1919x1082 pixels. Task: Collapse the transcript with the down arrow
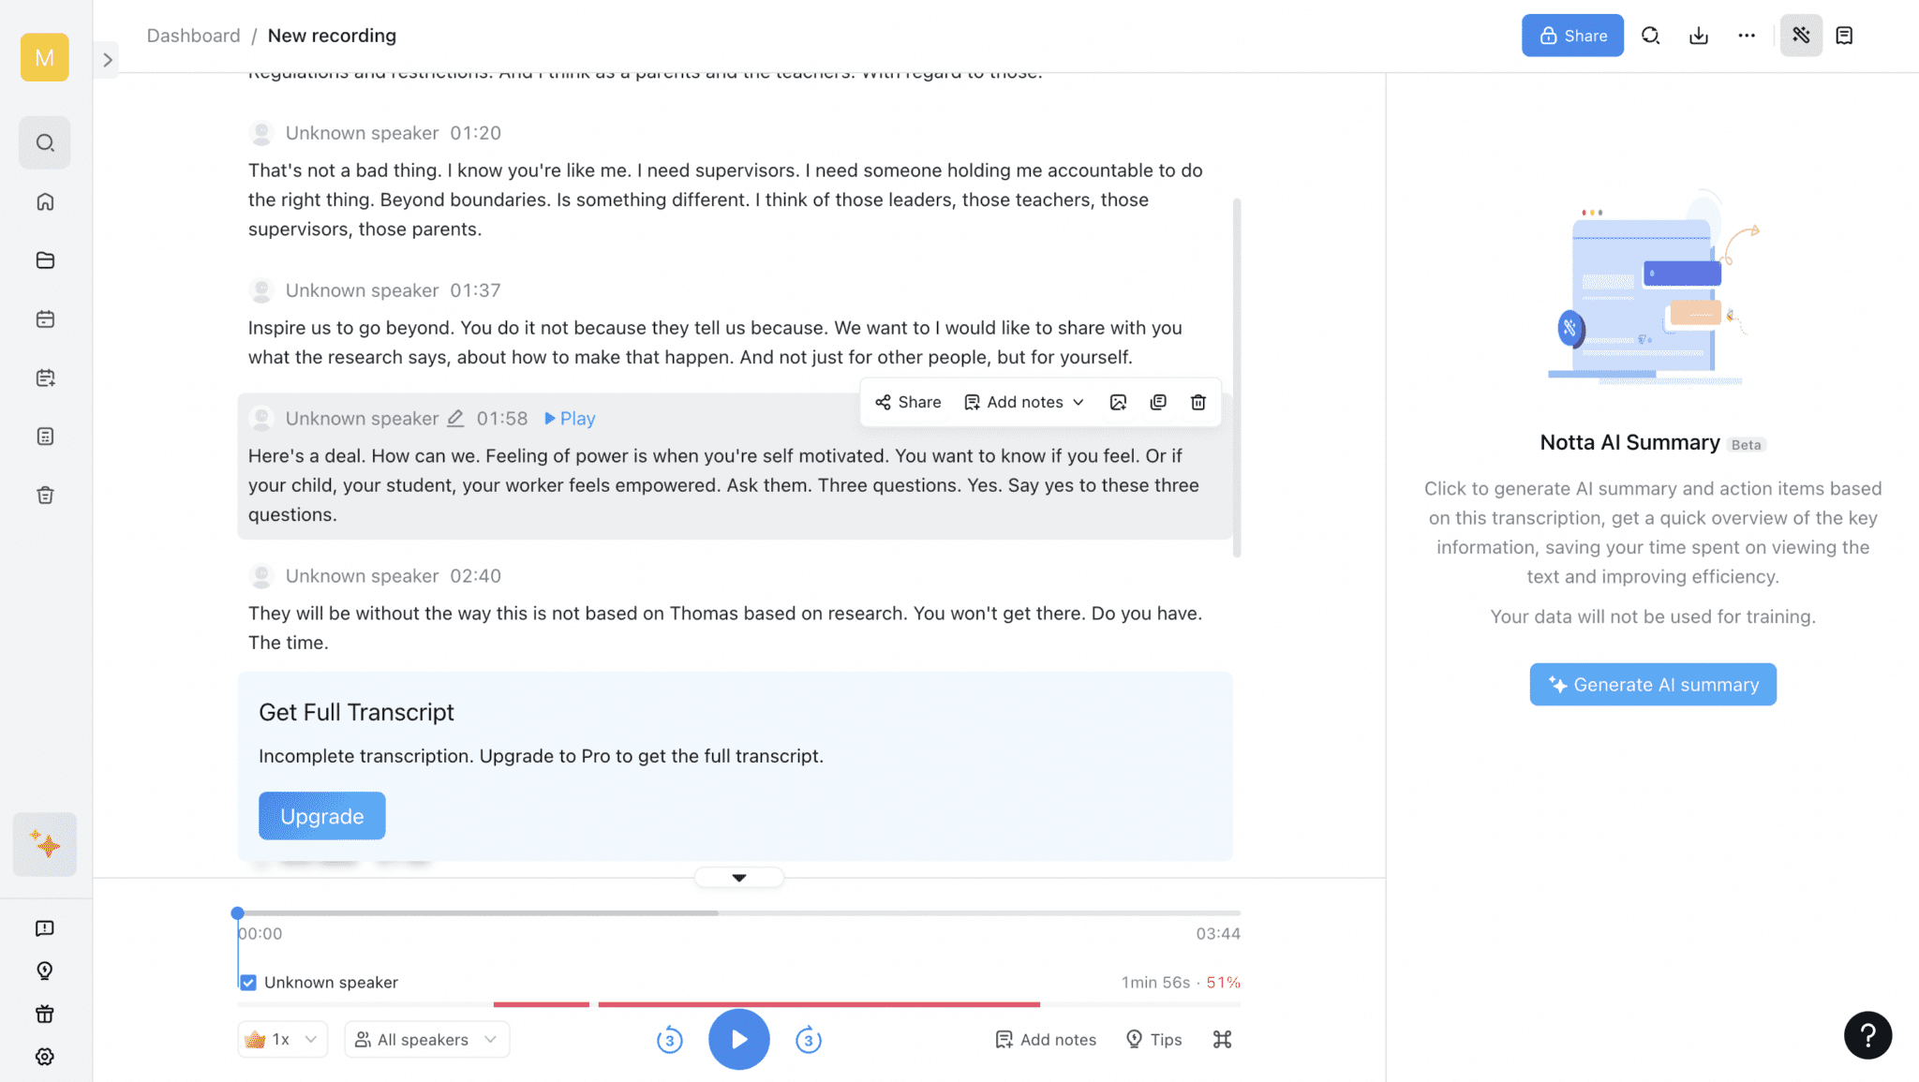click(738, 877)
